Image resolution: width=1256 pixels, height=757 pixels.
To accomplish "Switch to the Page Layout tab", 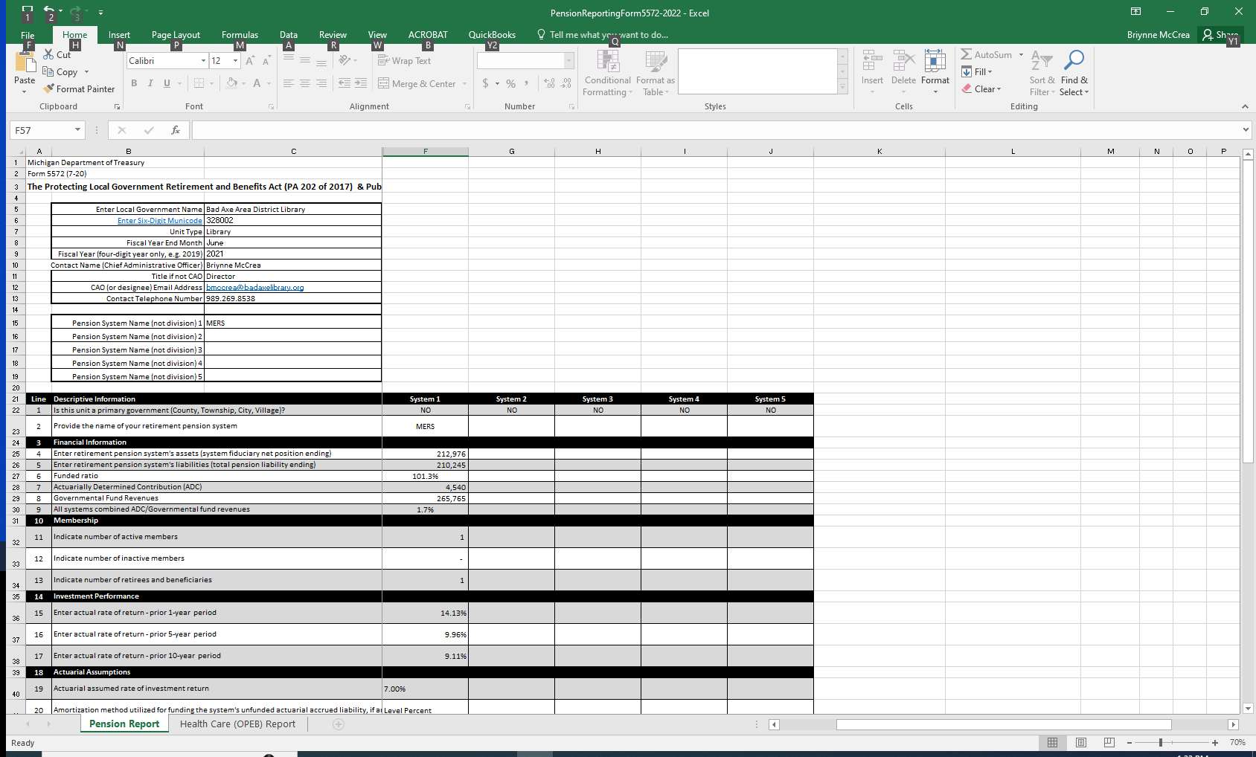I will click(x=176, y=35).
